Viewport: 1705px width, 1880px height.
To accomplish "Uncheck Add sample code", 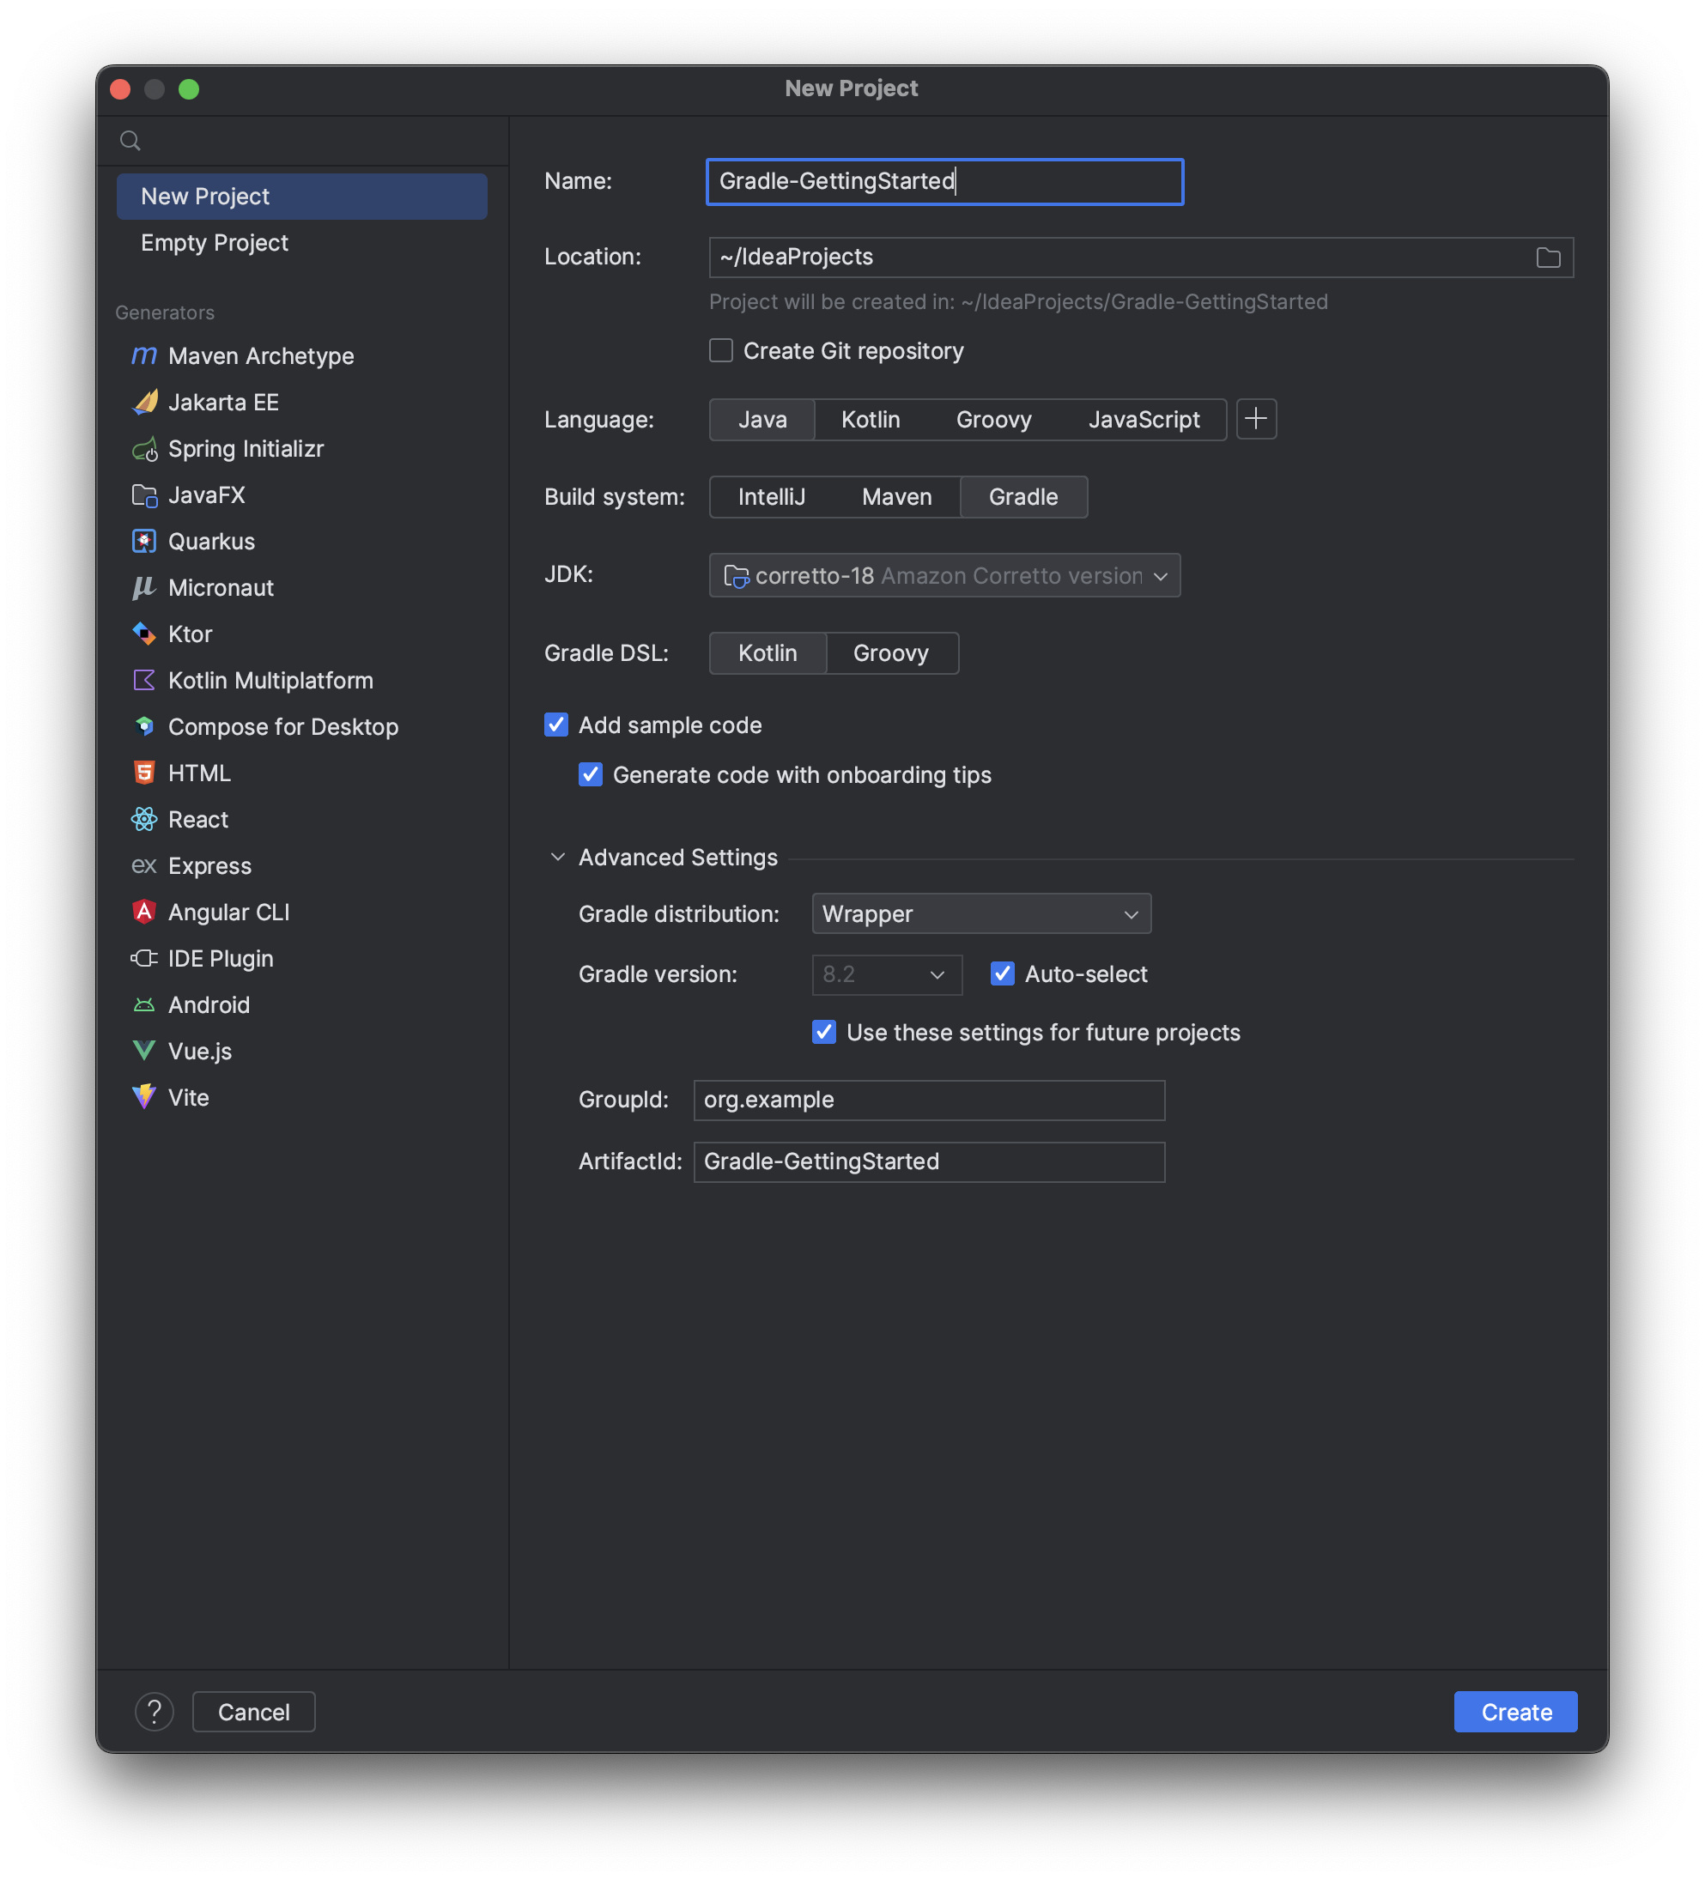I will [557, 725].
